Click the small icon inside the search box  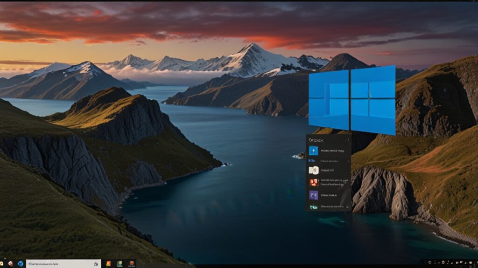[96, 264]
